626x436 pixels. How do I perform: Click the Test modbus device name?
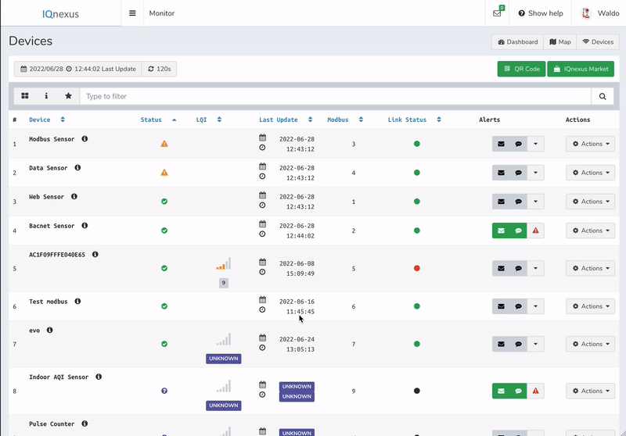49,302
